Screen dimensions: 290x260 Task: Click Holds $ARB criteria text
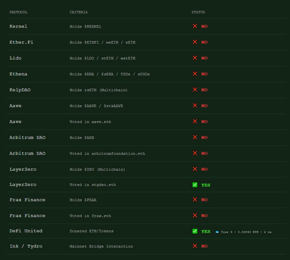[x=82, y=138]
